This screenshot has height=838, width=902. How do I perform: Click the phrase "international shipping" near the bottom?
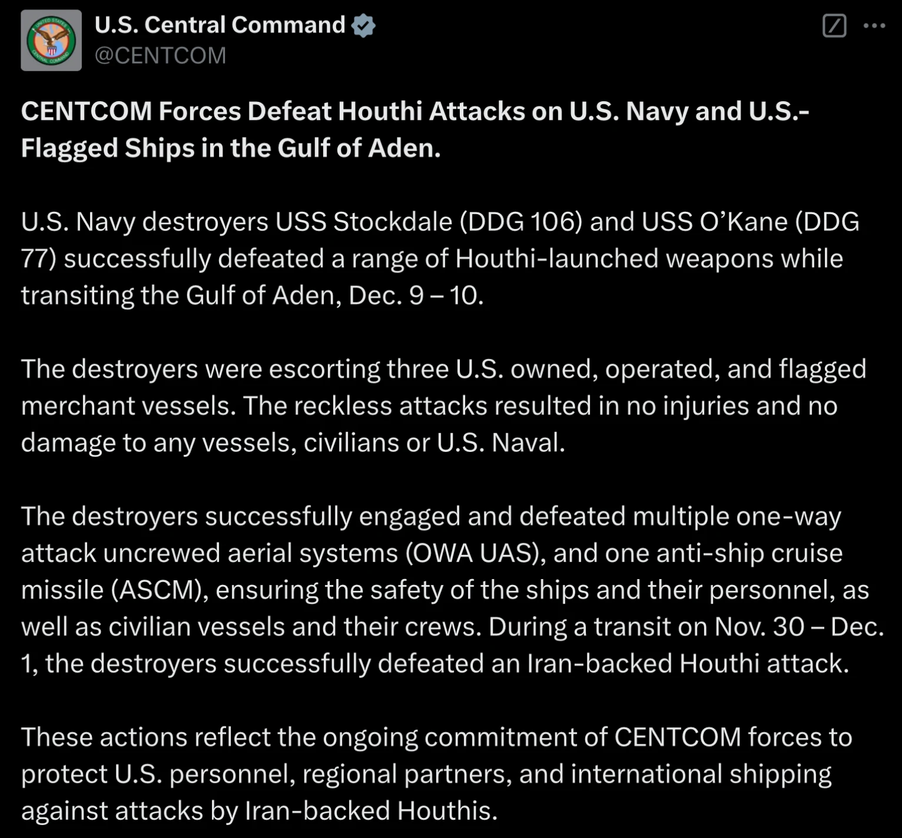point(701,774)
